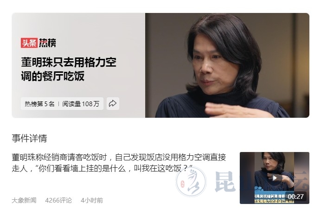Click the 大象新闻 source name

24,200
